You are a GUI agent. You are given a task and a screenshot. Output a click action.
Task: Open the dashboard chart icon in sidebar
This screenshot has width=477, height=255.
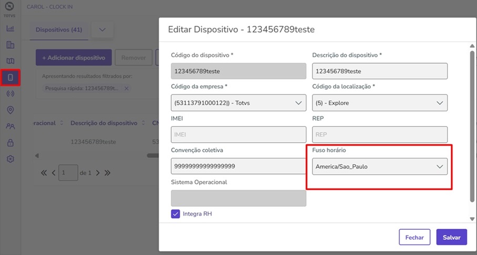point(11,28)
